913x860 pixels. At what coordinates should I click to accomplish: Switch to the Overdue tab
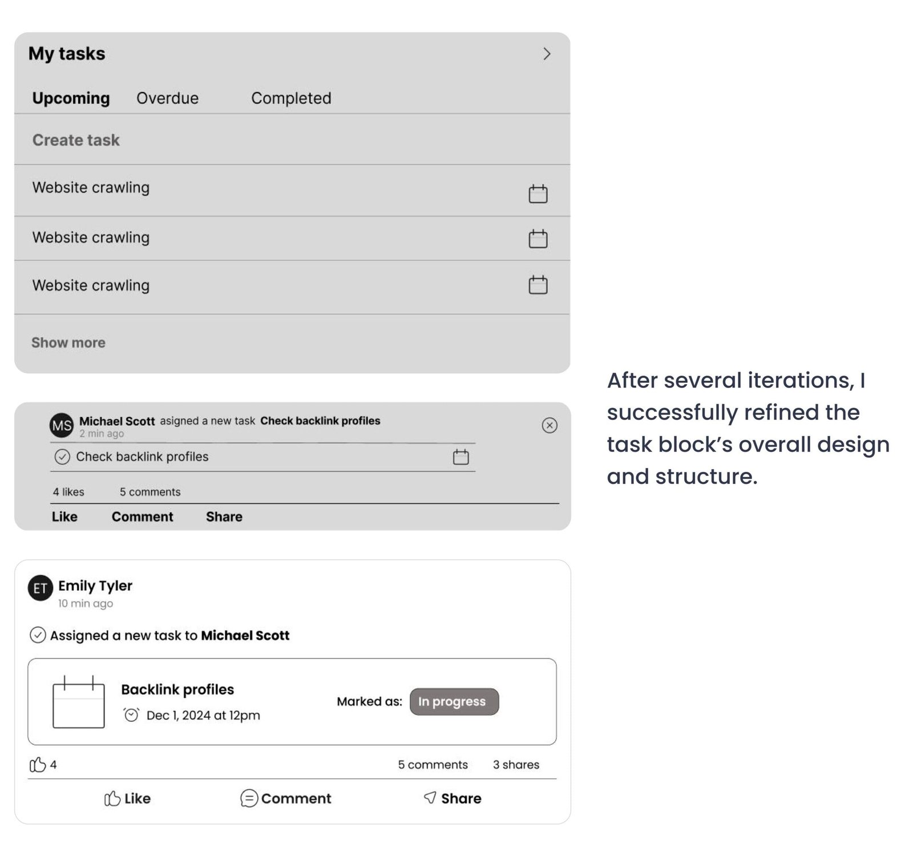pos(167,98)
